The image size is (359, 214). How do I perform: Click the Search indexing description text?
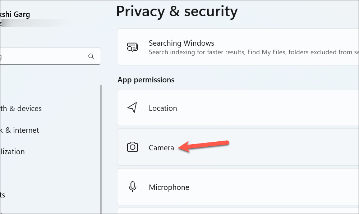(x=254, y=52)
